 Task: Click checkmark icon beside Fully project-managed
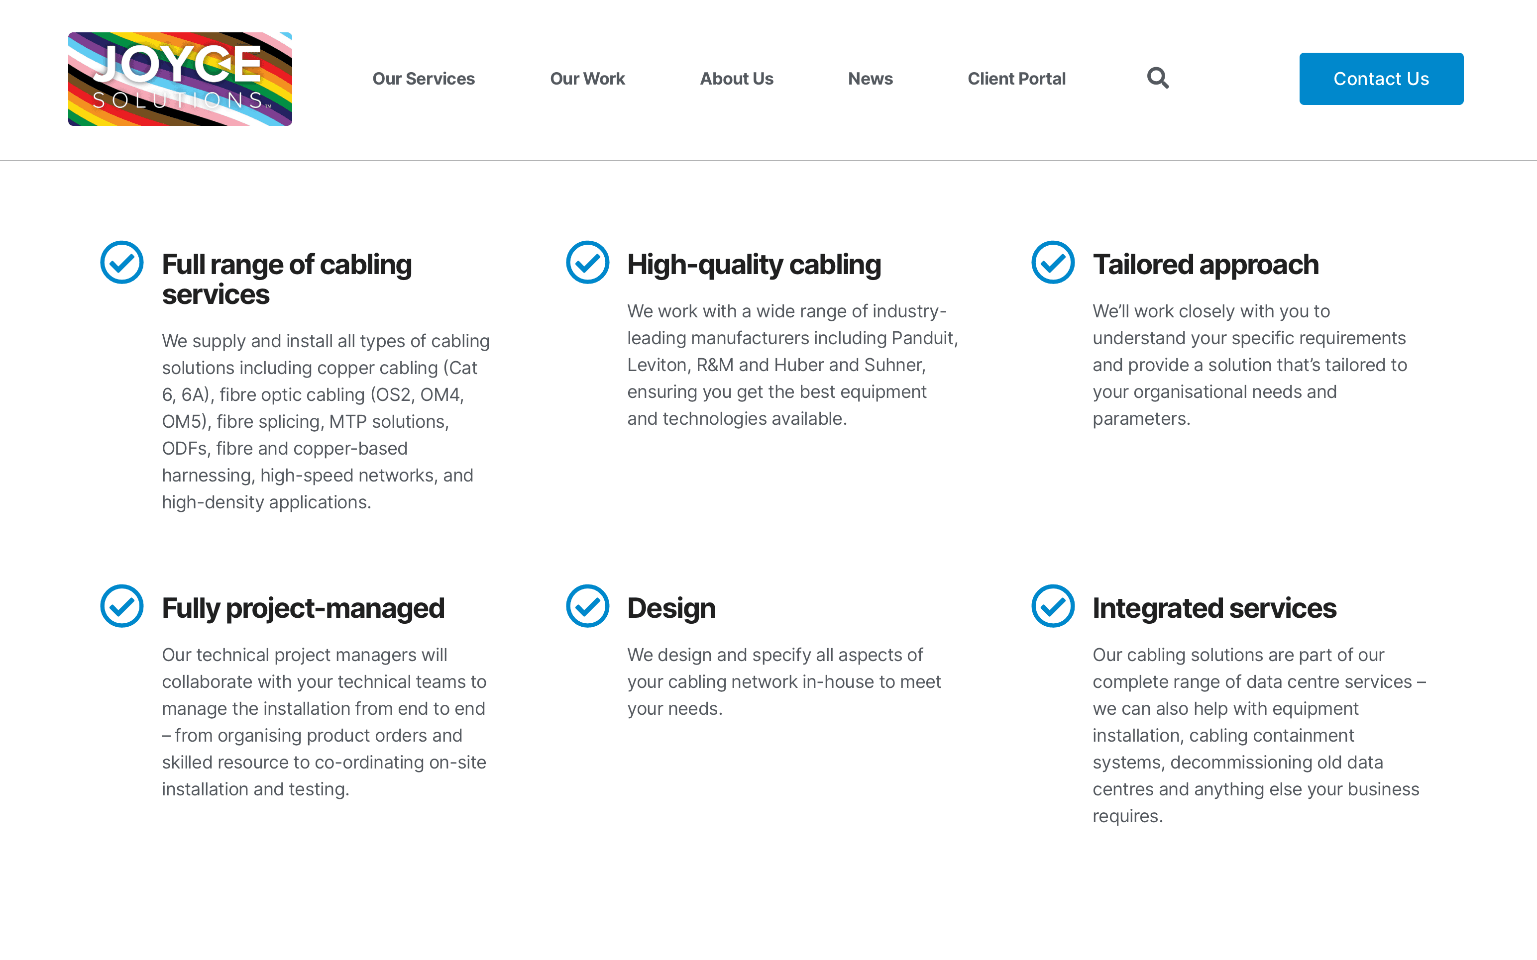(122, 606)
